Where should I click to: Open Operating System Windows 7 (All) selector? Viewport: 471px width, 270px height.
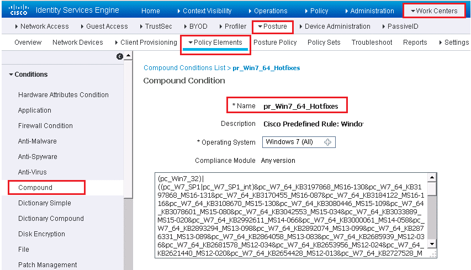tap(299, 142)
